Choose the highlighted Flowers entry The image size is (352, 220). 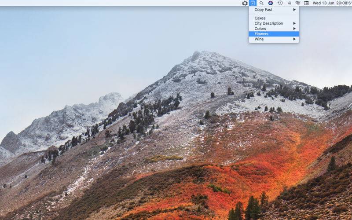click(274, 34)
